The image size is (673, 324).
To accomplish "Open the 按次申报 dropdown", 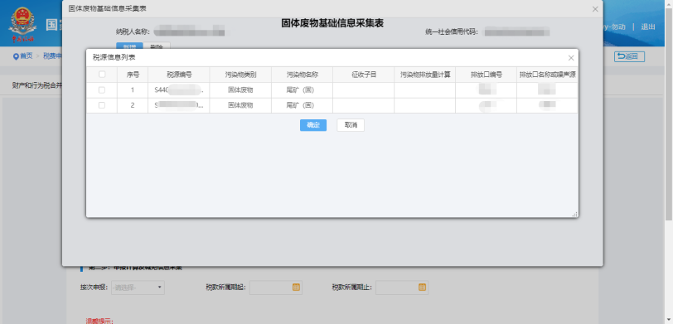I will point(138,288).
